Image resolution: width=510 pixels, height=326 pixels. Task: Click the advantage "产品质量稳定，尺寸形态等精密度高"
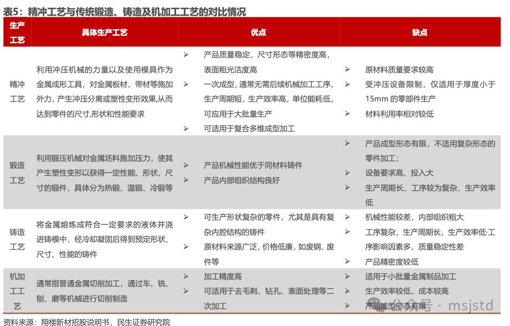coord(267,62)
